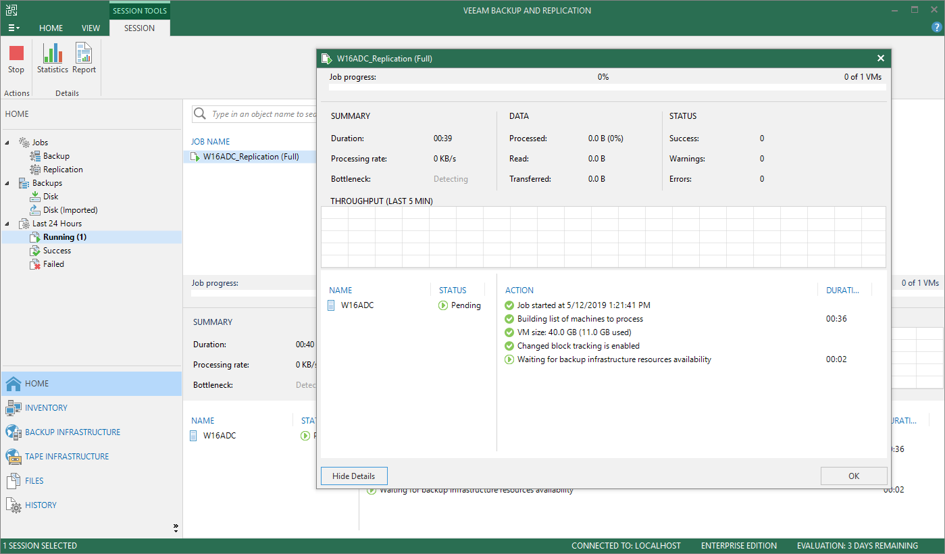The height and width of the screenshot is (554, 945).
Task: Switch to the SESSION ribbon tab
Action: tap(140, 28)
